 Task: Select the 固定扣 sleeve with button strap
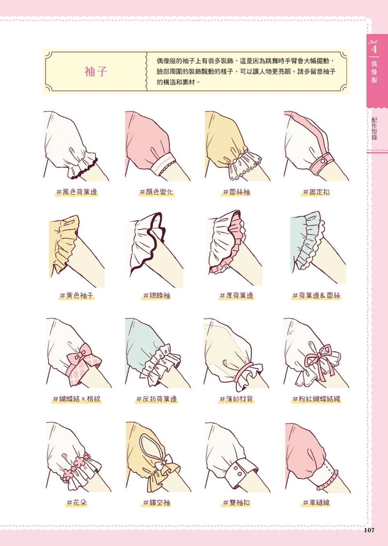[x=316, y=146]
